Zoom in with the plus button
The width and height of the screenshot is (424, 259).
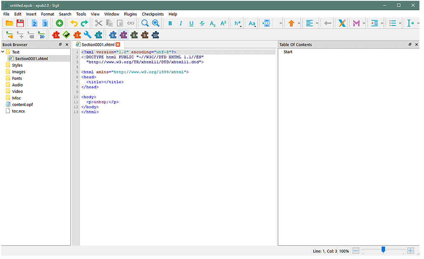click(411, 251)
